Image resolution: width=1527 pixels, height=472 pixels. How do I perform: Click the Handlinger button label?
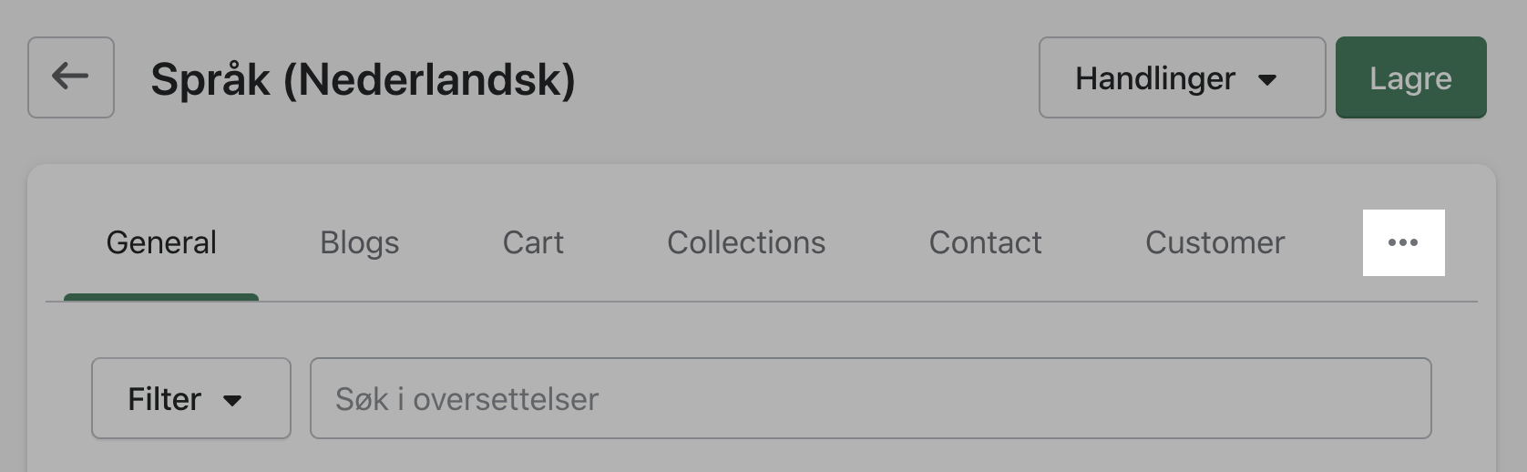coord(1154,78)
